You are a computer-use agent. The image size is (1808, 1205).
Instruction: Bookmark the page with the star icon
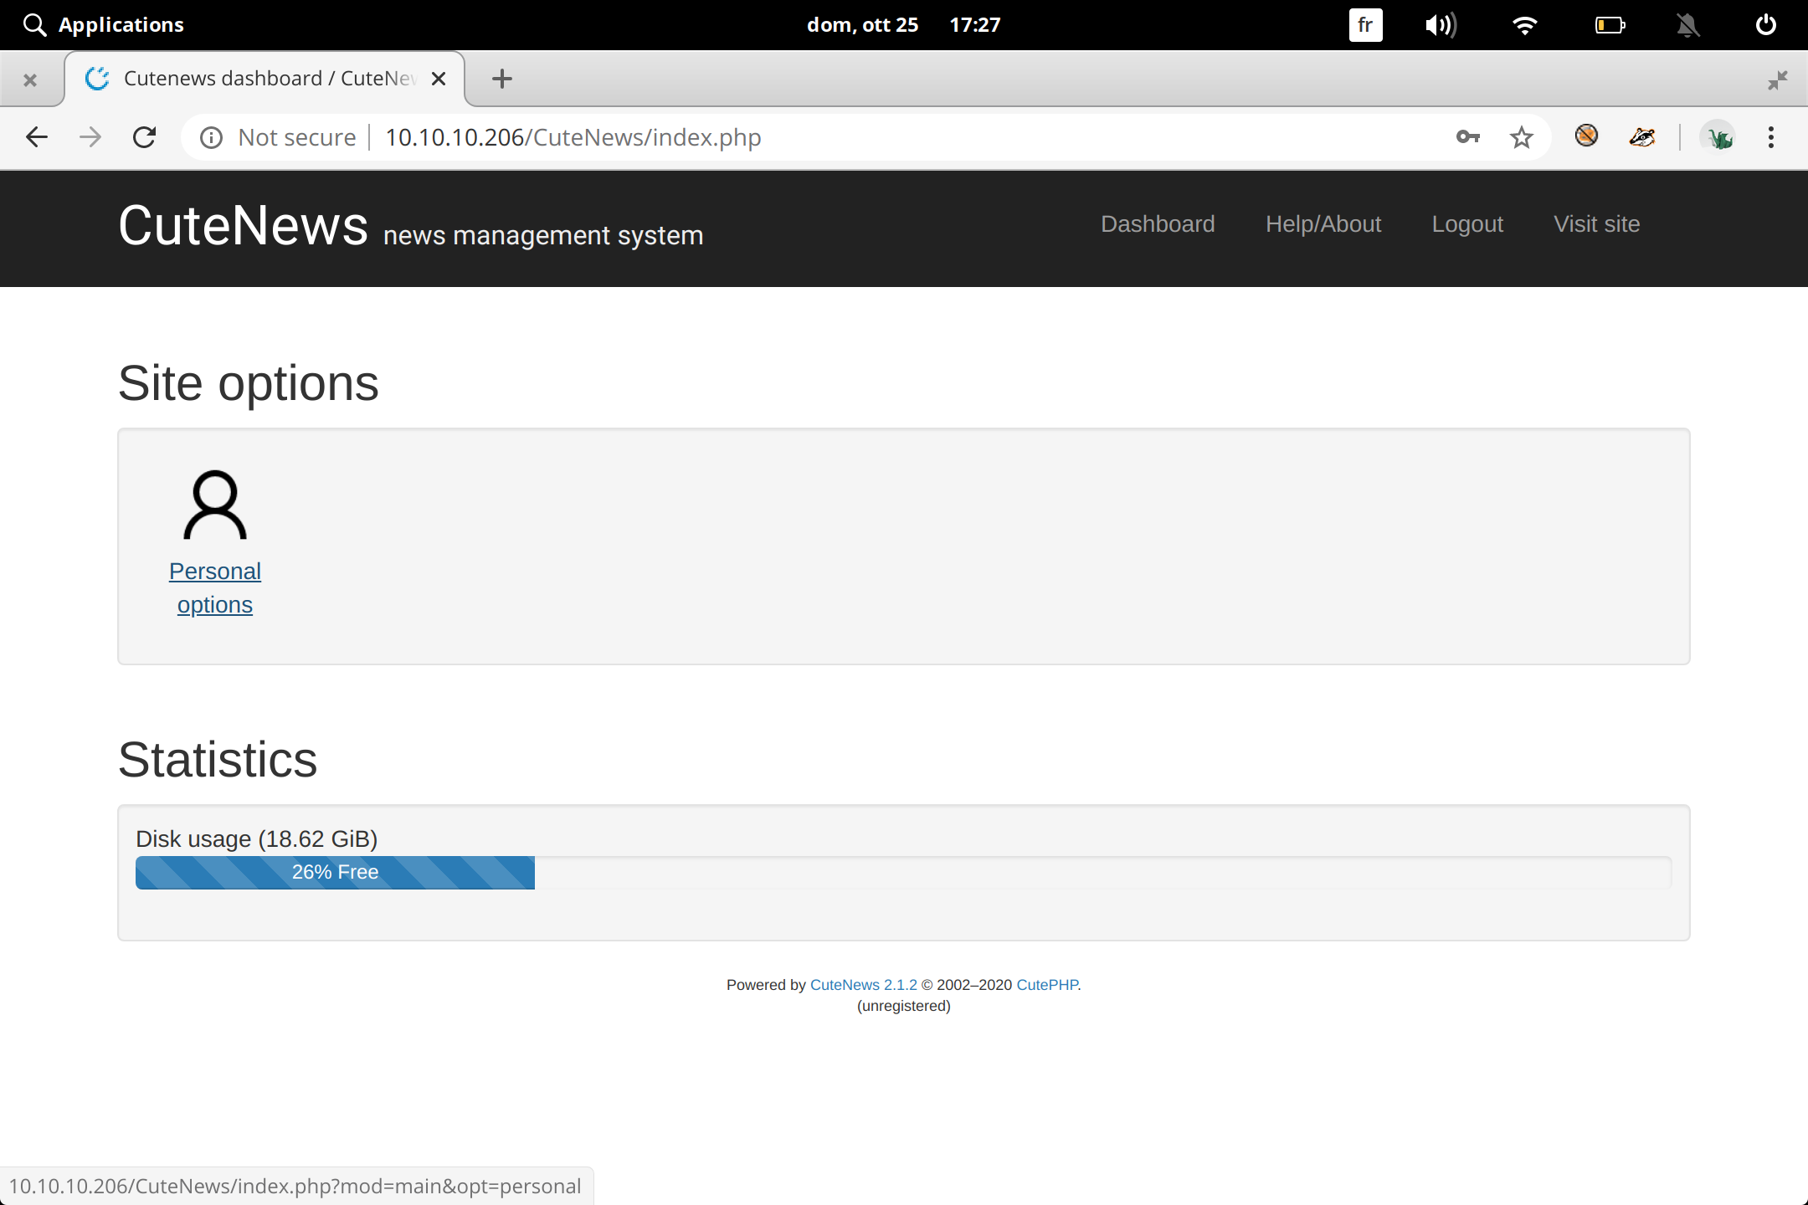[x=1521, y=137]
